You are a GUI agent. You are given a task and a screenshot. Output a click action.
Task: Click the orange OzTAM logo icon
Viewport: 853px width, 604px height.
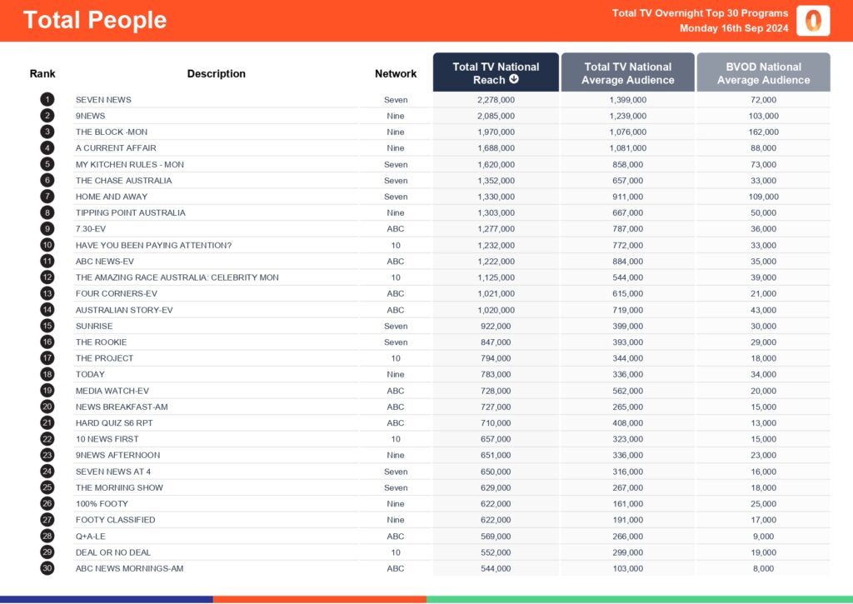tap(812, 21)
